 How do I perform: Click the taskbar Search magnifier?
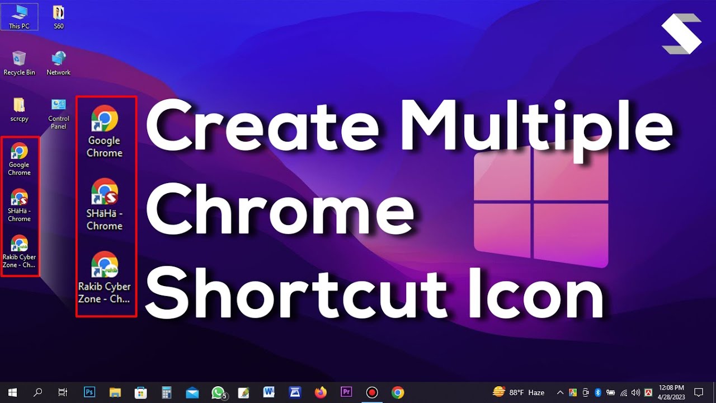(37, 392)
